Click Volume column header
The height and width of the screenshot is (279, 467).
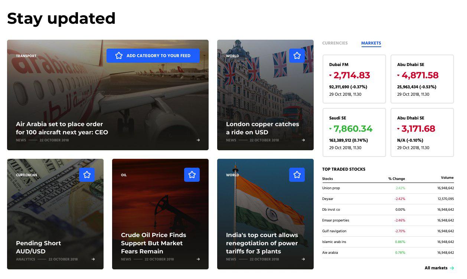coord(447,178)
